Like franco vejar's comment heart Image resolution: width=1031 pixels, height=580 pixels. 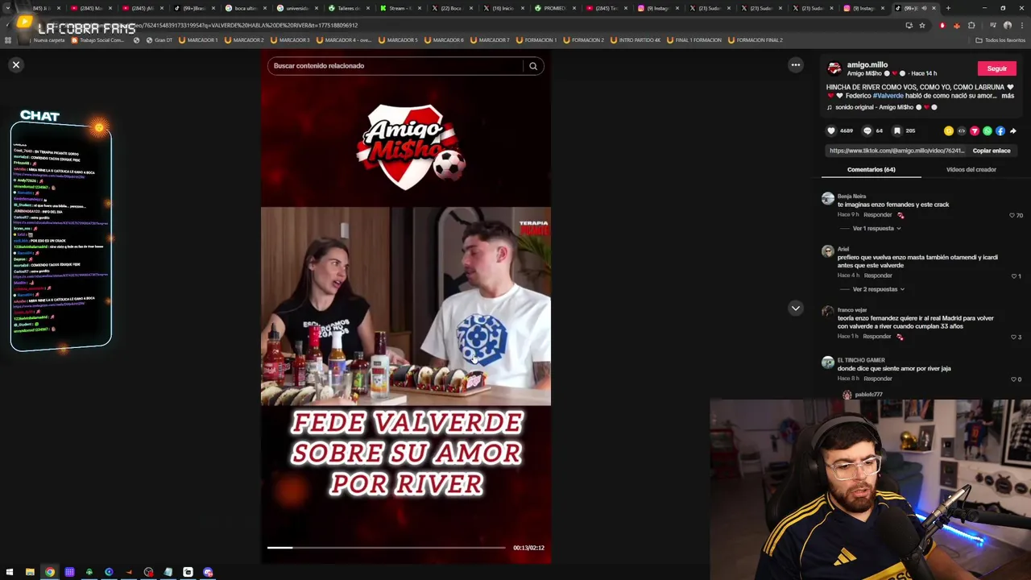pos(1014,337)
